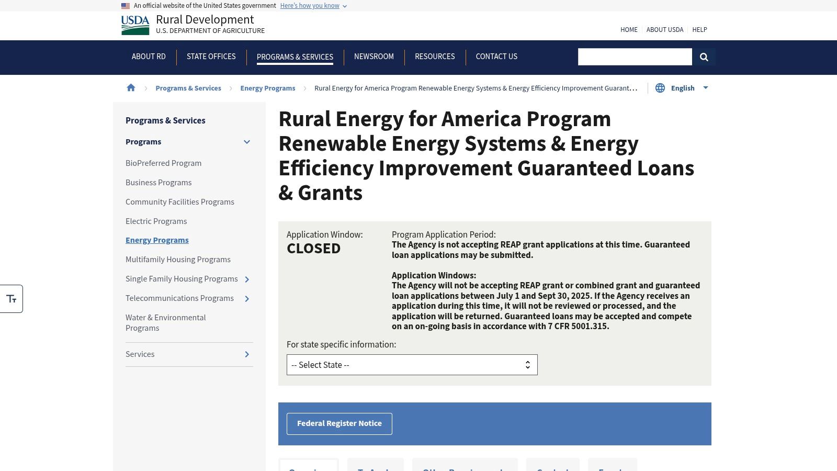The height and width of the screenshot is (471, 837).
Task: Open the State Offices menu
Action: coord(211,57)
